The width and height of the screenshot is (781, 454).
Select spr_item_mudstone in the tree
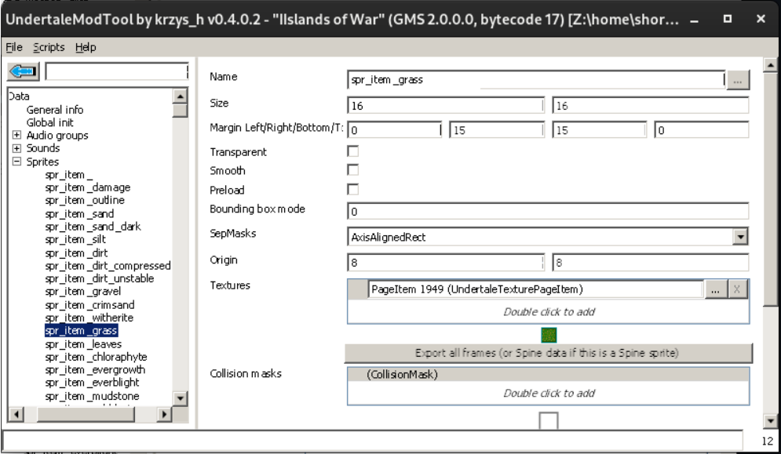[92, 396]
